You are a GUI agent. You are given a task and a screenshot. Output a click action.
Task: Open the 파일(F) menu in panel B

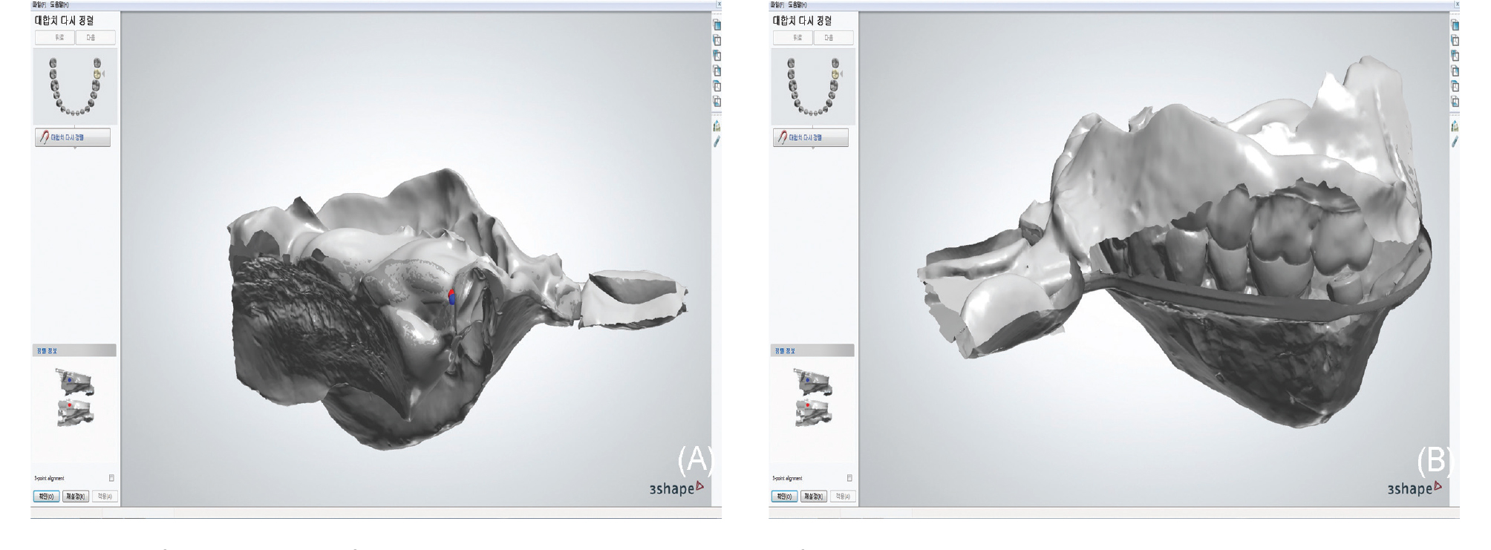pos(777,4)
